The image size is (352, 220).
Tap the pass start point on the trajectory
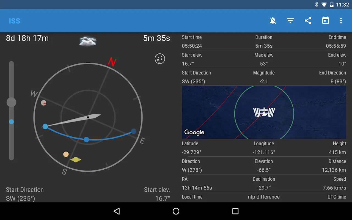coord(45,127)
